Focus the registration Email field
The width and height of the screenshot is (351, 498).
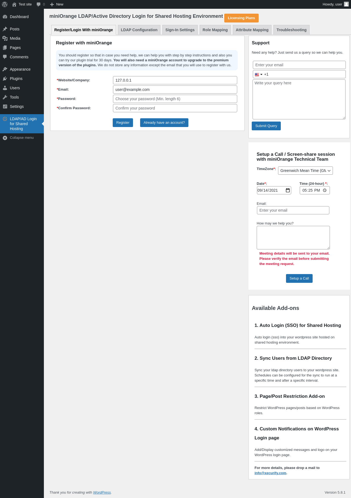(x=175, y=90)
